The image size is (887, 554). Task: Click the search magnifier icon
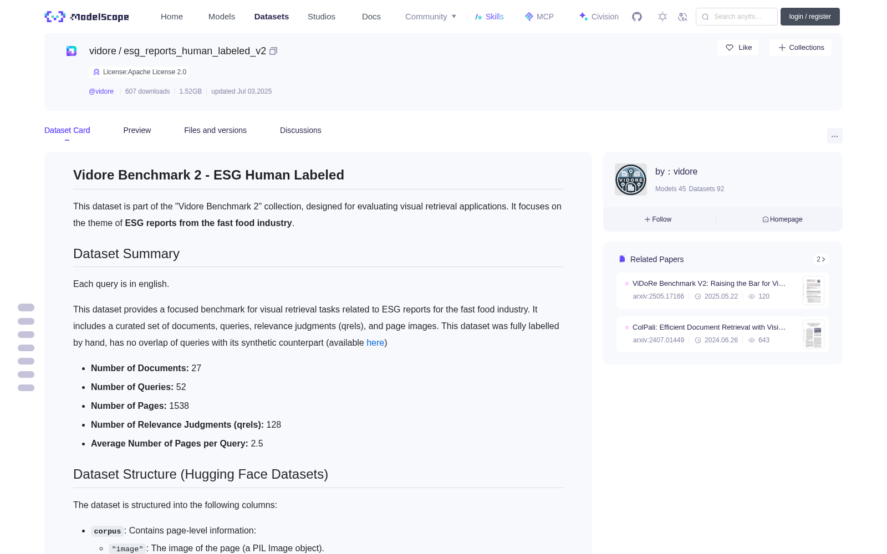pos(705,17)
